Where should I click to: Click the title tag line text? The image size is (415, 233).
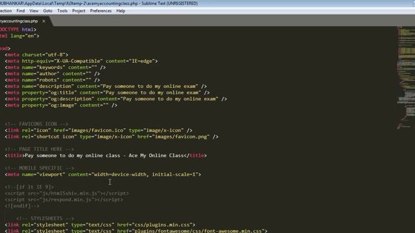coord(106,155)
